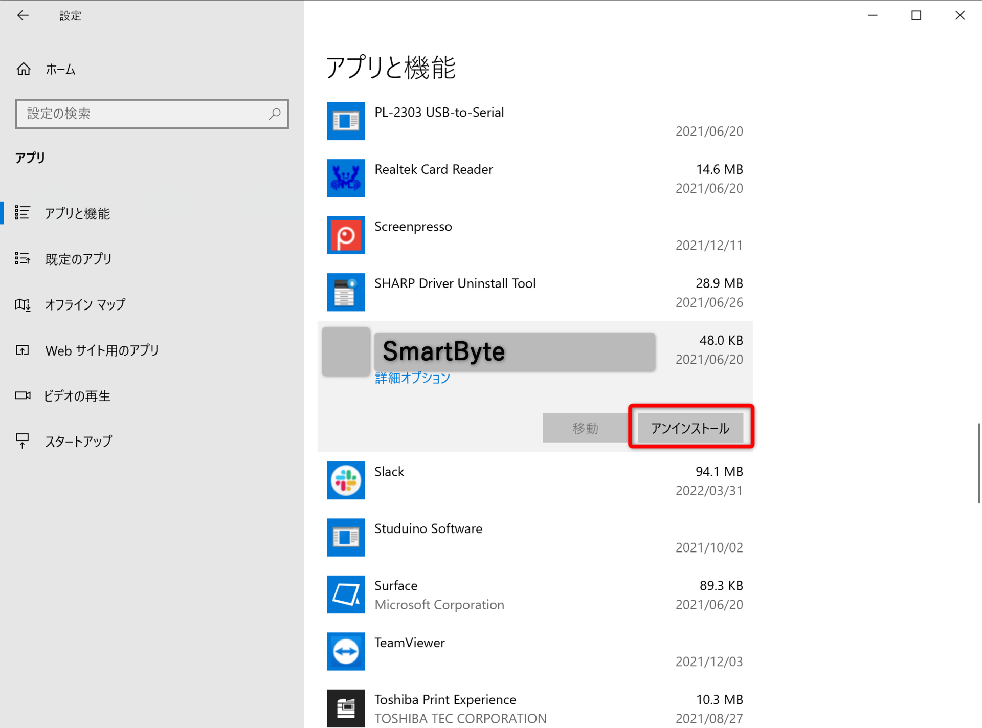The image size is (982, 728).
Task: Click the Screenpresso app icon
Action: pos(346,235)
